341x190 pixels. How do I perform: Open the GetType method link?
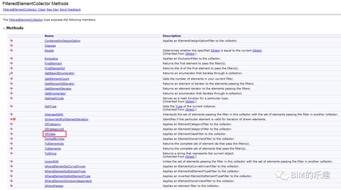51,106
